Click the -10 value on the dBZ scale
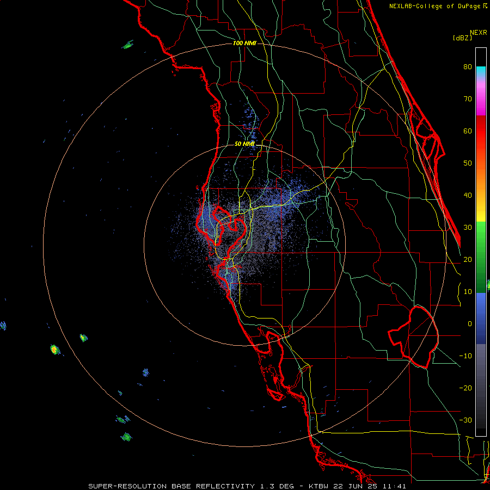 point(465,356)
